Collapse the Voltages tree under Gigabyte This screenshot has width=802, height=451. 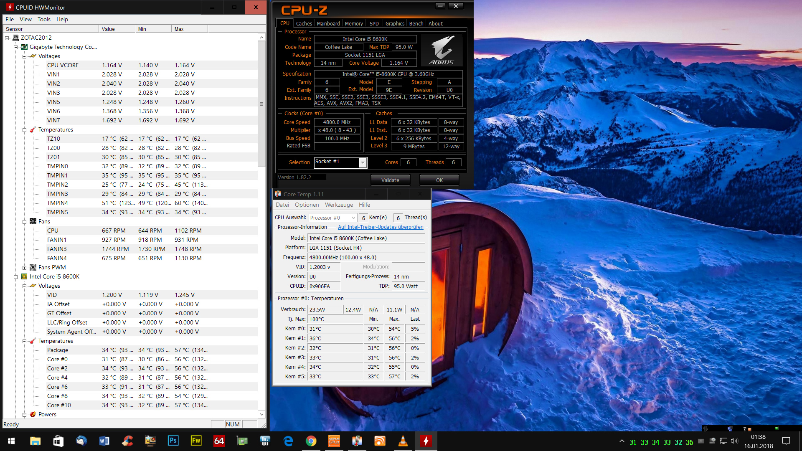(24, 56)
